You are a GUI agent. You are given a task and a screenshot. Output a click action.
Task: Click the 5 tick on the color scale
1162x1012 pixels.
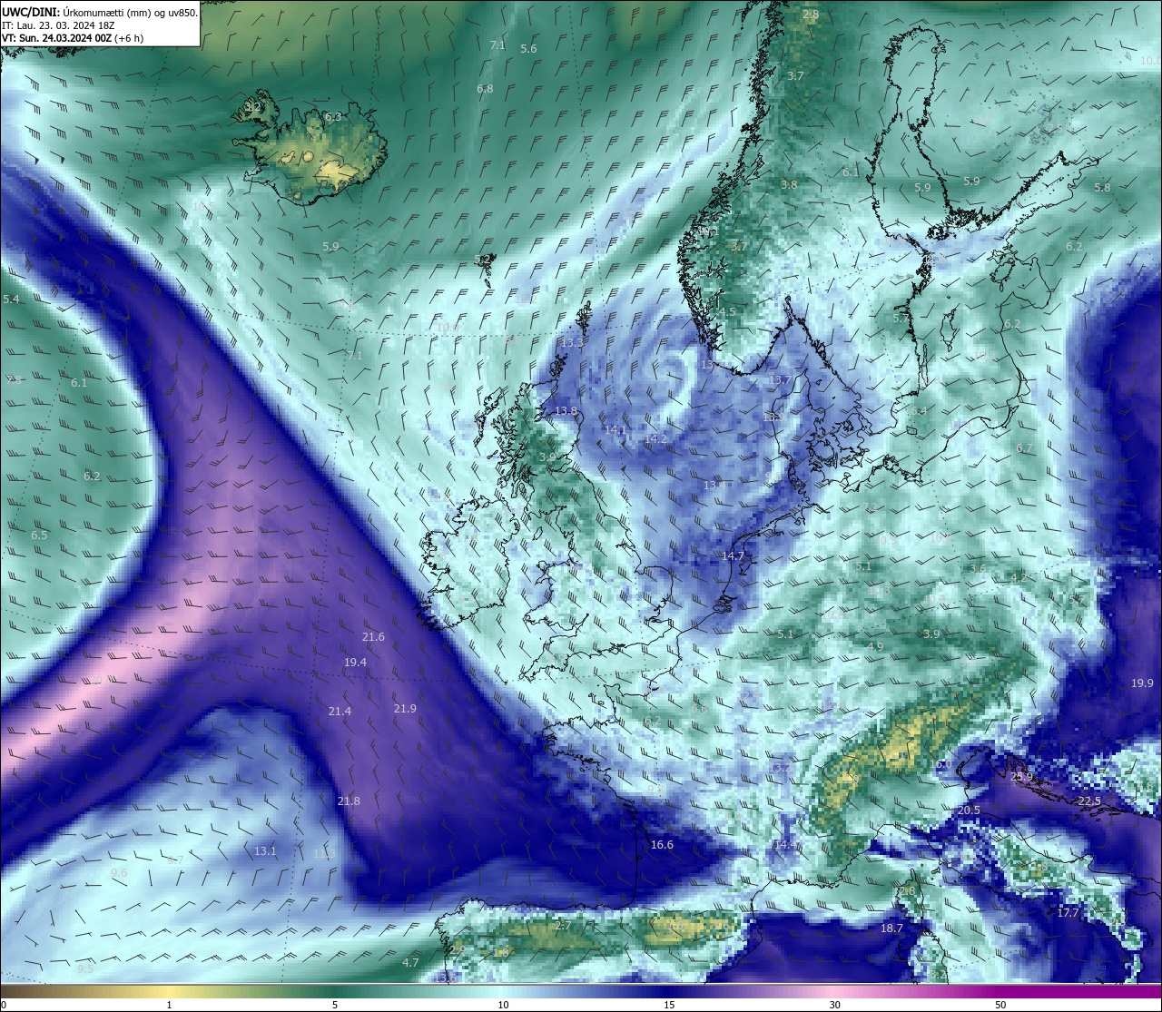click(335, 1005)
